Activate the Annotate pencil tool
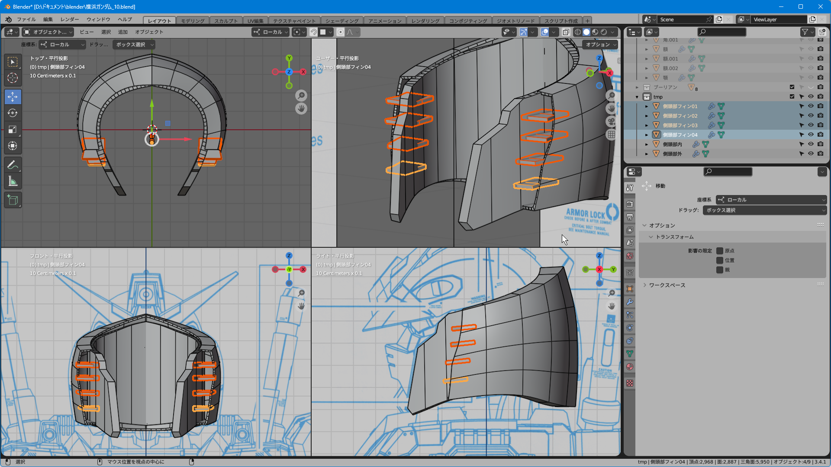This screenshot has width=831, height=467. pyautogui.click(x=13, y=165)
